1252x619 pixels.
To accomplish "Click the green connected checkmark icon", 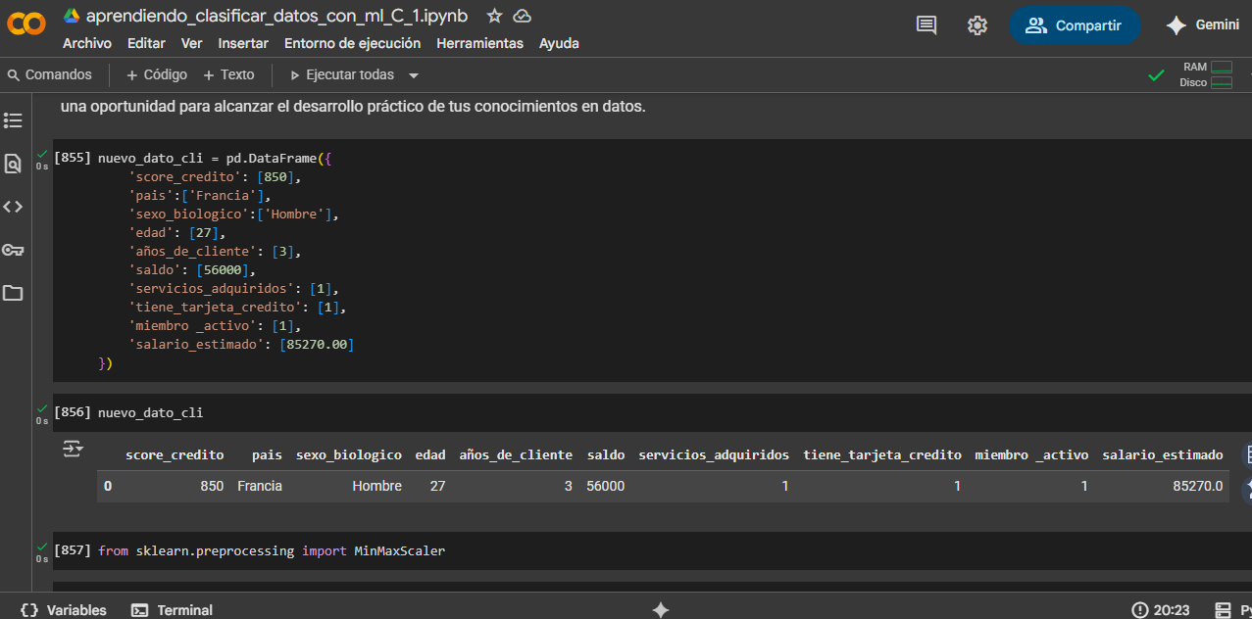I will coord(1157,75).
